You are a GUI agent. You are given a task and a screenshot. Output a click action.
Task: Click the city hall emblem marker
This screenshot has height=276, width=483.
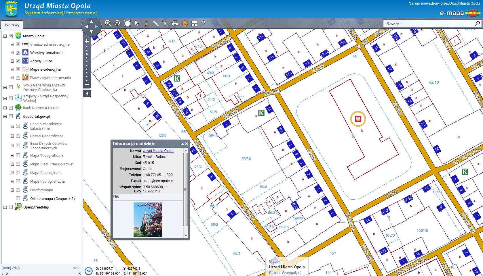click(358, 119)
